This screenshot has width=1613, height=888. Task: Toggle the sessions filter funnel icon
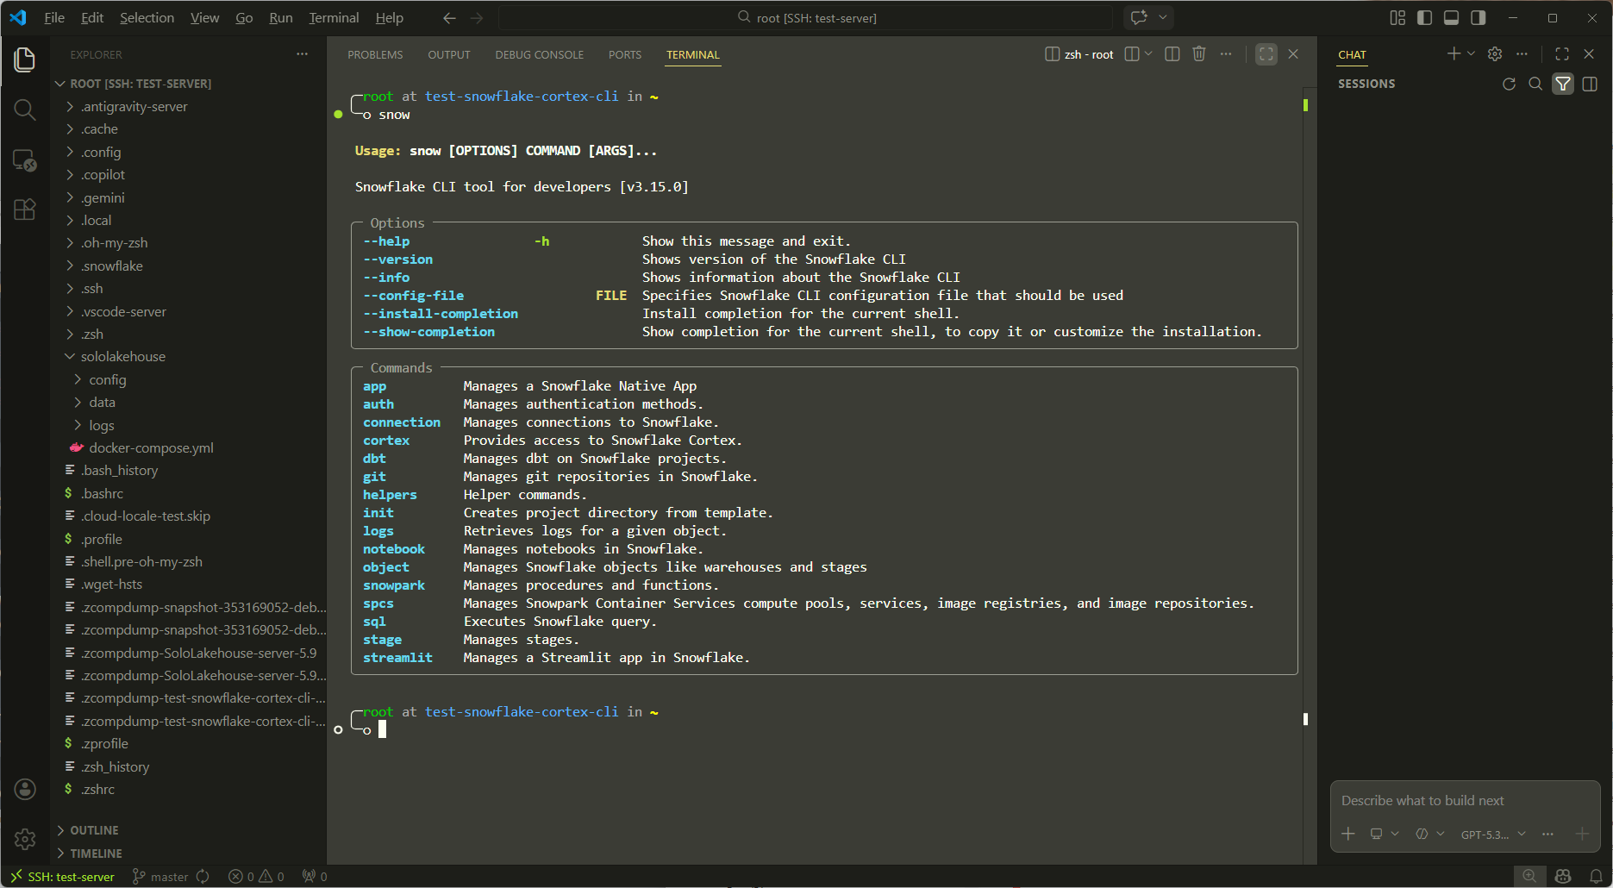pos(1563,84)
